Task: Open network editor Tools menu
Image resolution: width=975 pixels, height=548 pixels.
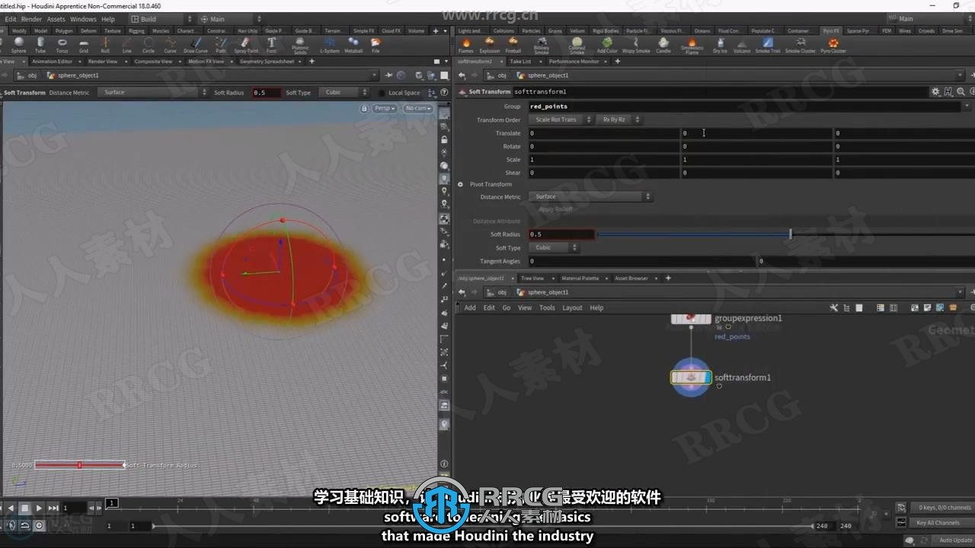Action: click(547, 307)
